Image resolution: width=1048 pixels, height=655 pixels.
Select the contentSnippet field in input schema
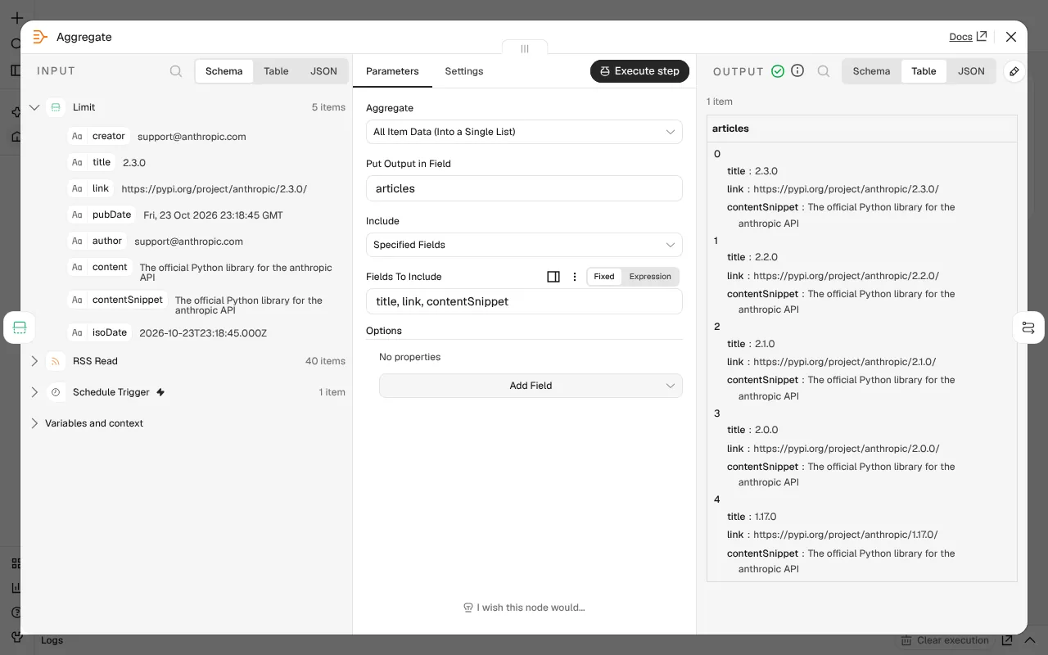click(x=119, y=300)
